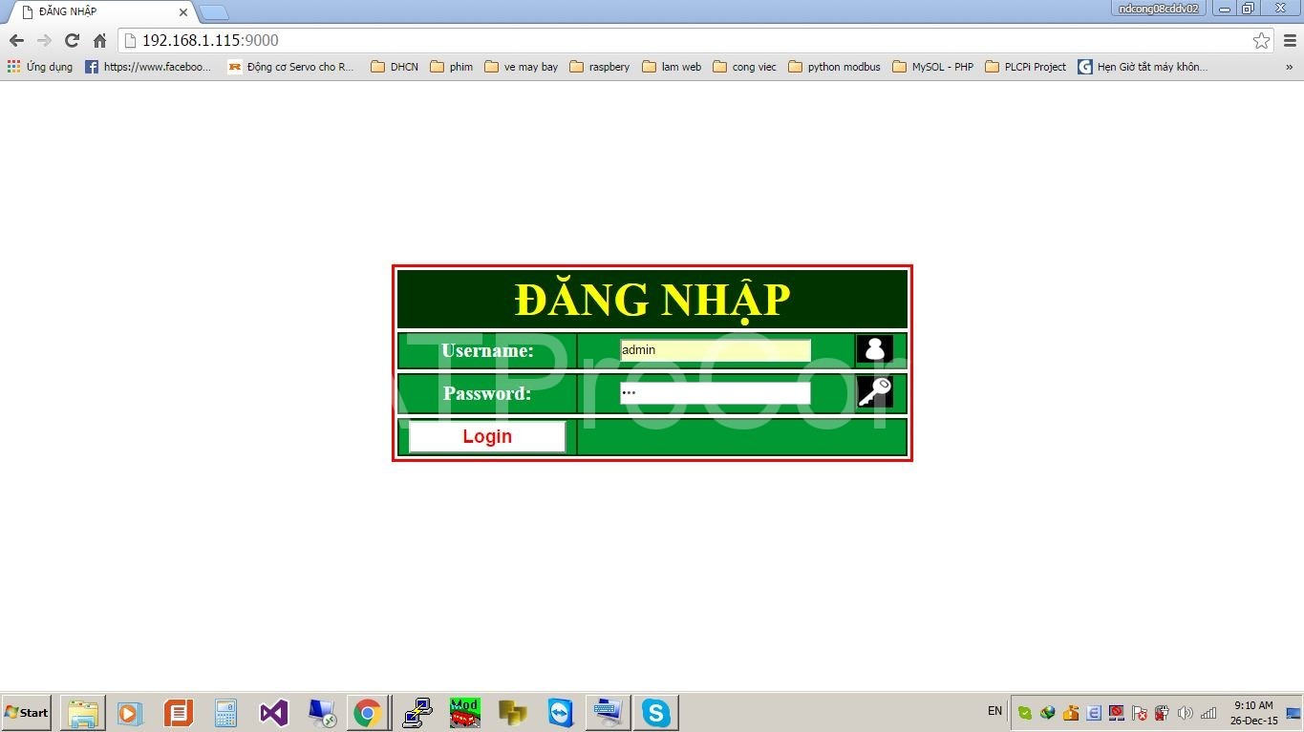This screenshot has height=732, width=1304.
Task: Click into the Password field
Action: pos(715,392)
